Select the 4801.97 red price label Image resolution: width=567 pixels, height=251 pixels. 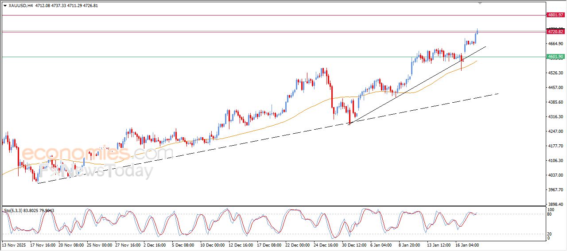555,15
